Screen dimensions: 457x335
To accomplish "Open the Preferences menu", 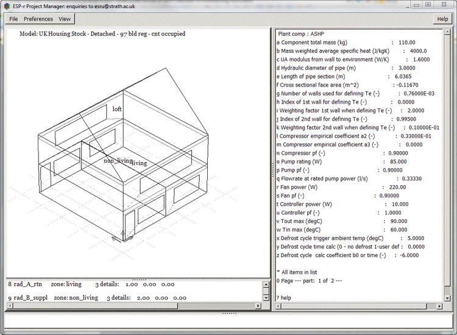I will tap(38, 19).
